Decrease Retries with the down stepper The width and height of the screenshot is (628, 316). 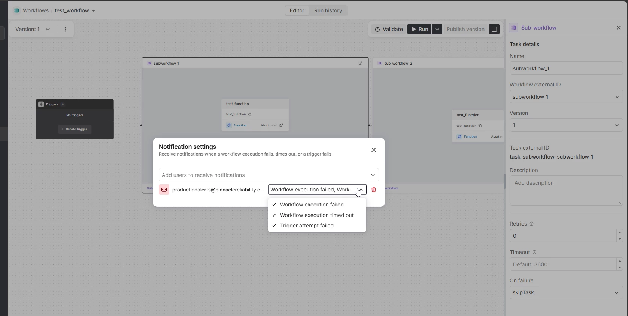click(620, 239)
